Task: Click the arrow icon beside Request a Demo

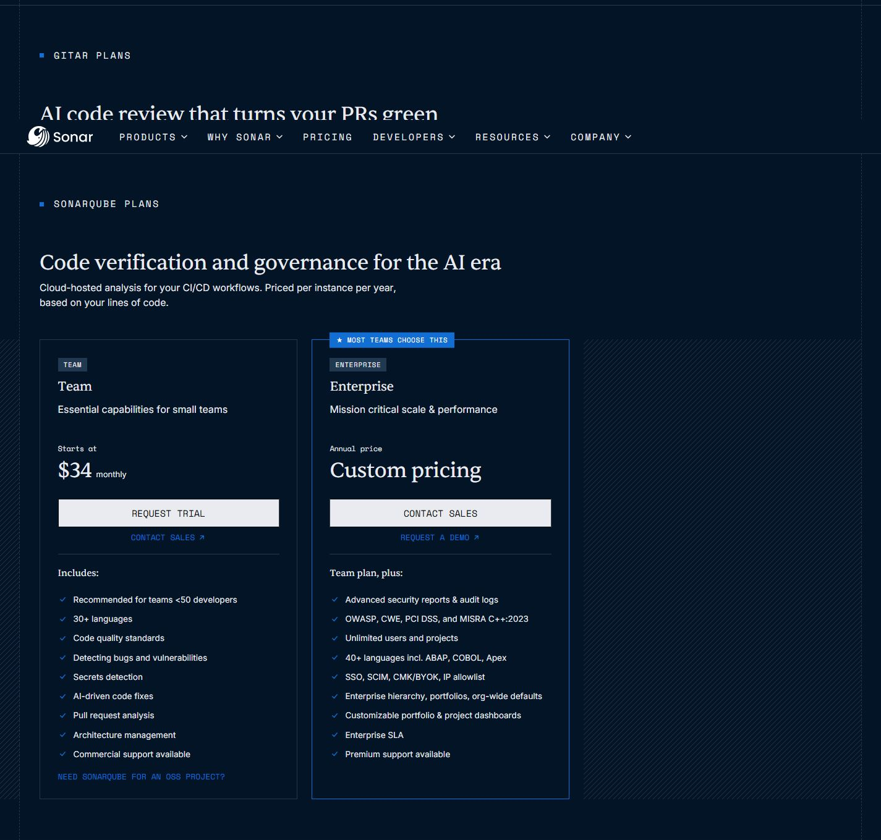Action: point(476,538)
